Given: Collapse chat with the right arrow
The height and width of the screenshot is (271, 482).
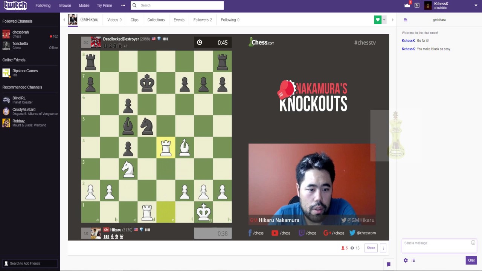Looking at the screenshot, I should pyautogui.click(x=392, y=20).
